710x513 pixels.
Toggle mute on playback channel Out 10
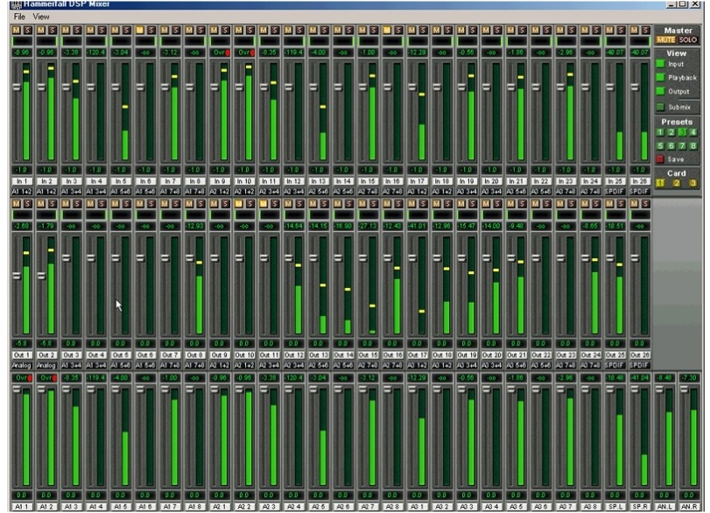coord(239,204)
